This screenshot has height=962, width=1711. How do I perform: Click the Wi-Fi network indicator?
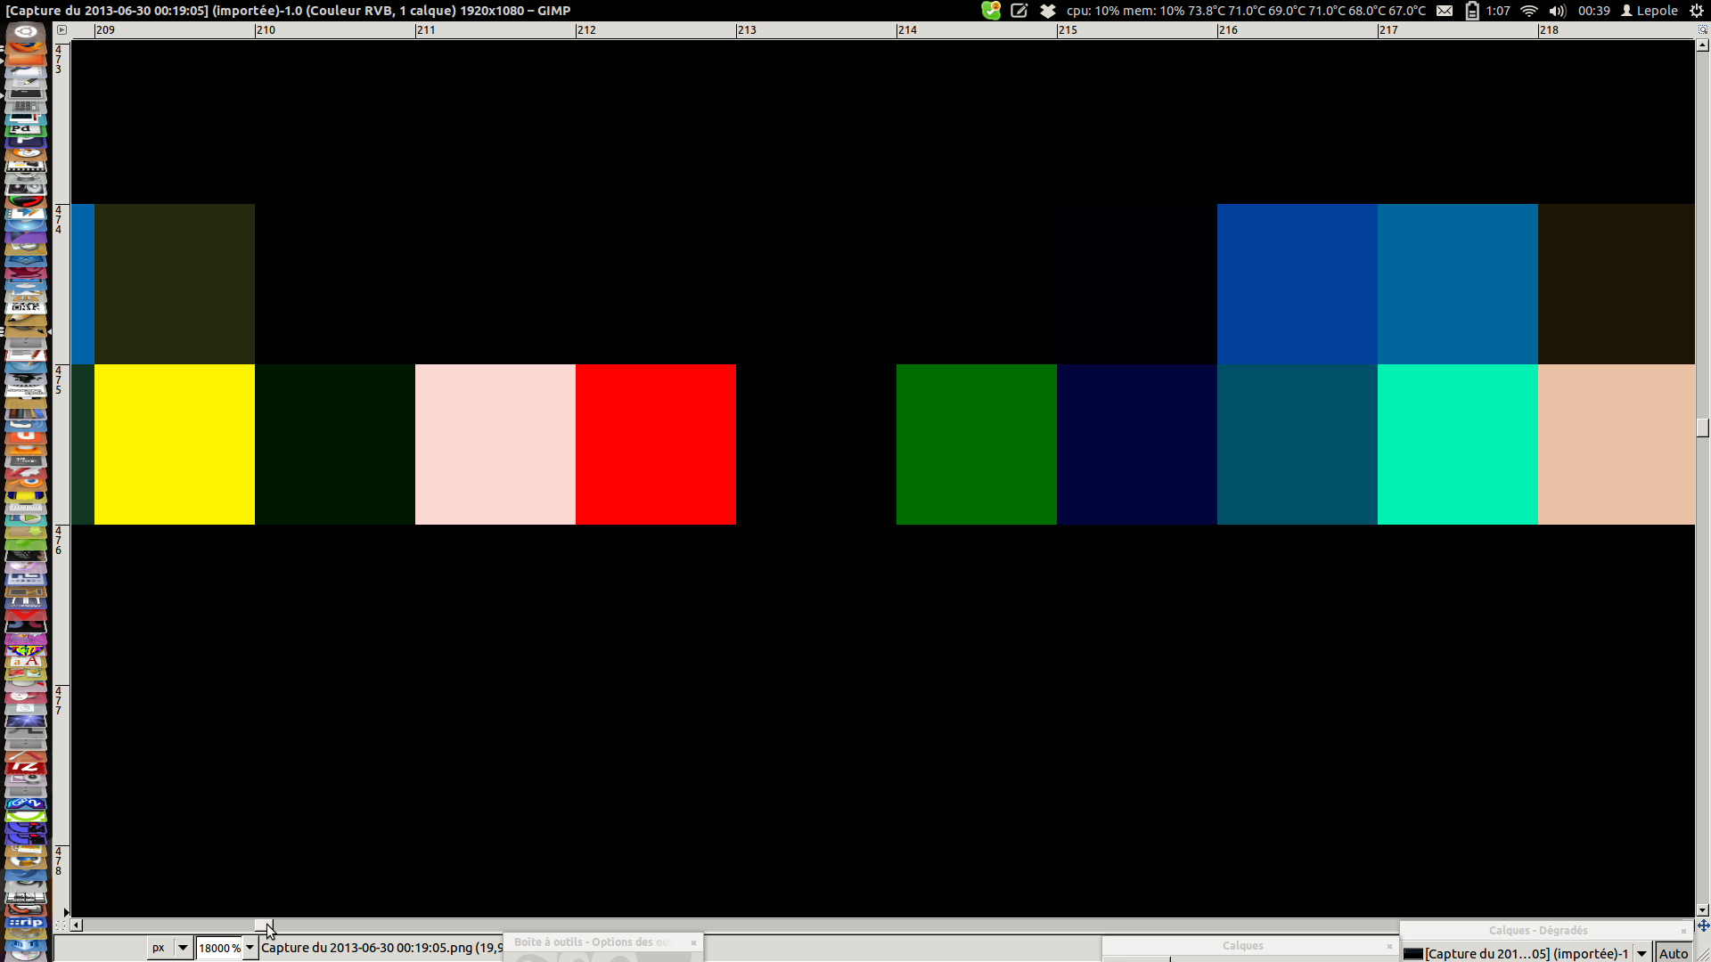[1529, 11]
